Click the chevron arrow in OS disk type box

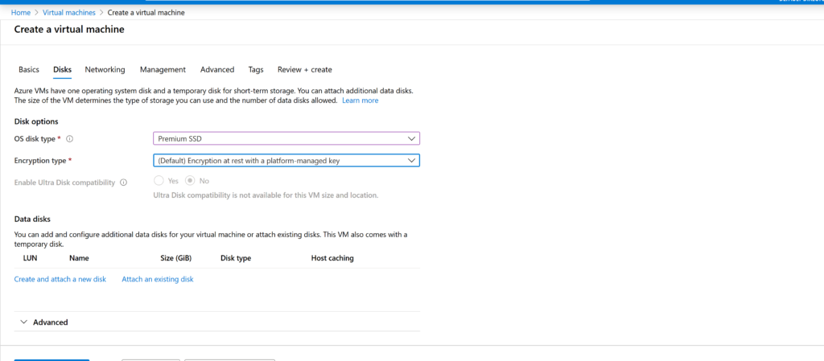tap(411, 139)
